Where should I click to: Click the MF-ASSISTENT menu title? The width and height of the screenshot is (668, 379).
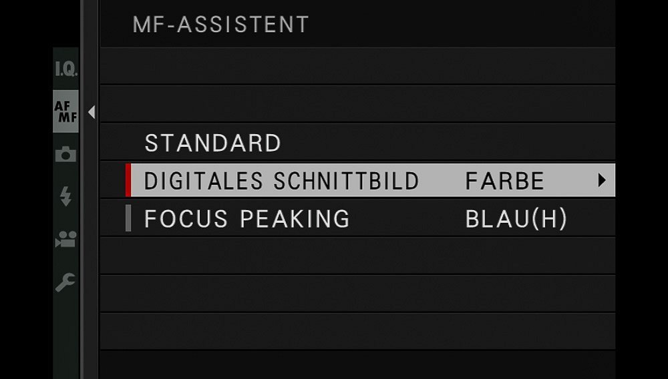[x=220, y=25]
